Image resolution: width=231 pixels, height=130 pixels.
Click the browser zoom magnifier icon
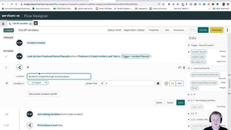159,4
